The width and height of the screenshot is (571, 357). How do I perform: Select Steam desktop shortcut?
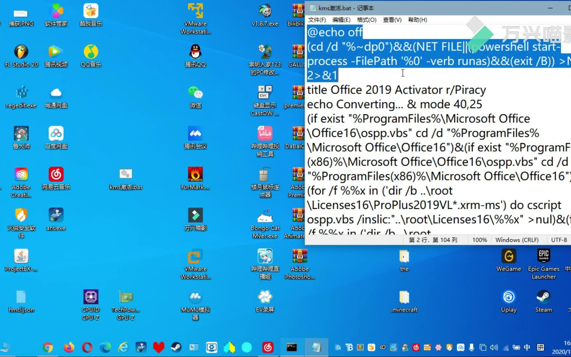click(544, 301)
